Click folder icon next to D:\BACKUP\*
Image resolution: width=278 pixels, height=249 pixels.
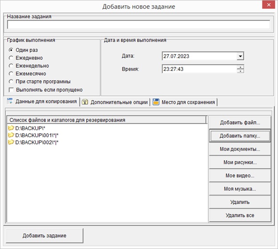click(11, 128)
